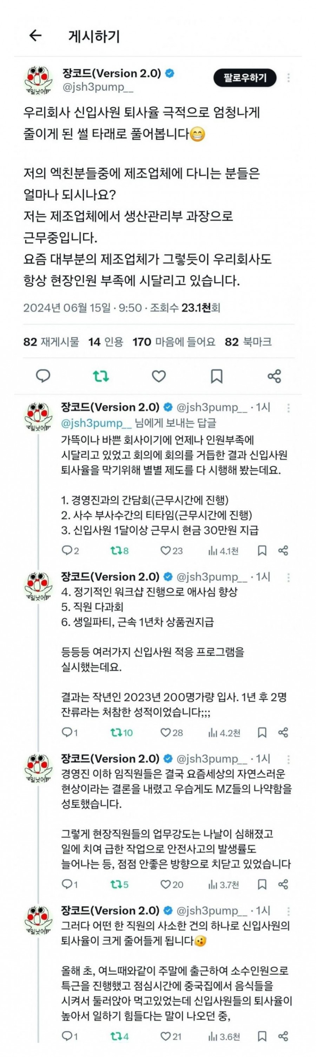Click the 팔로우하기 follow button
Screen dimensions: 316x1057
(245, 78)
